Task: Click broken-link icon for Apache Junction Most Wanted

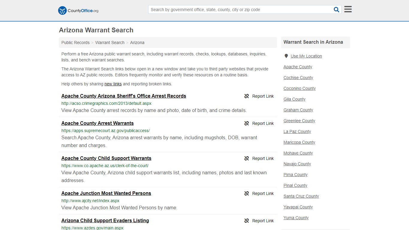Action: point(246,193)
